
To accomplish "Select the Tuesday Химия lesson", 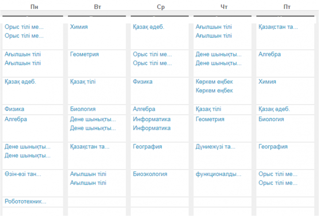I will coord(79,27).
